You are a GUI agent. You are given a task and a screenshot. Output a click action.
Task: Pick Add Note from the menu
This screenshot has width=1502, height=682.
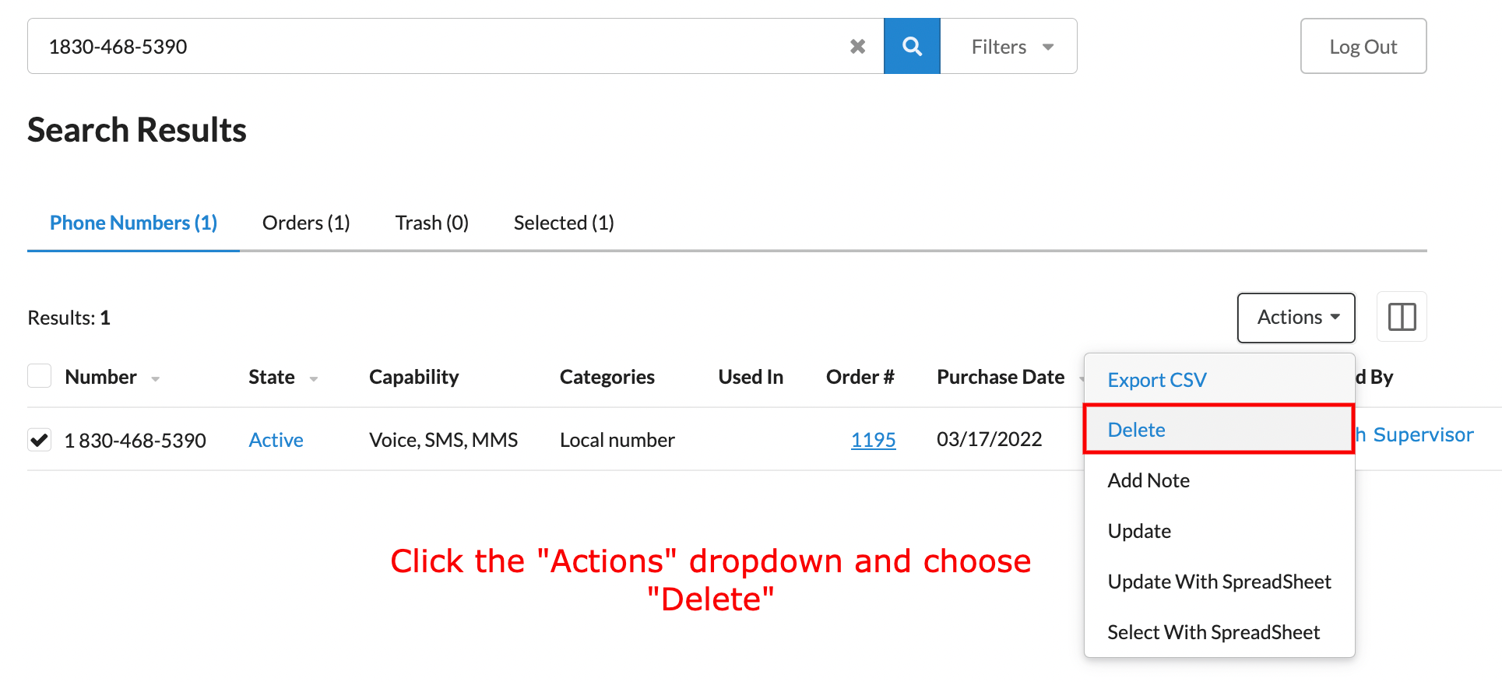[1148, 480]
